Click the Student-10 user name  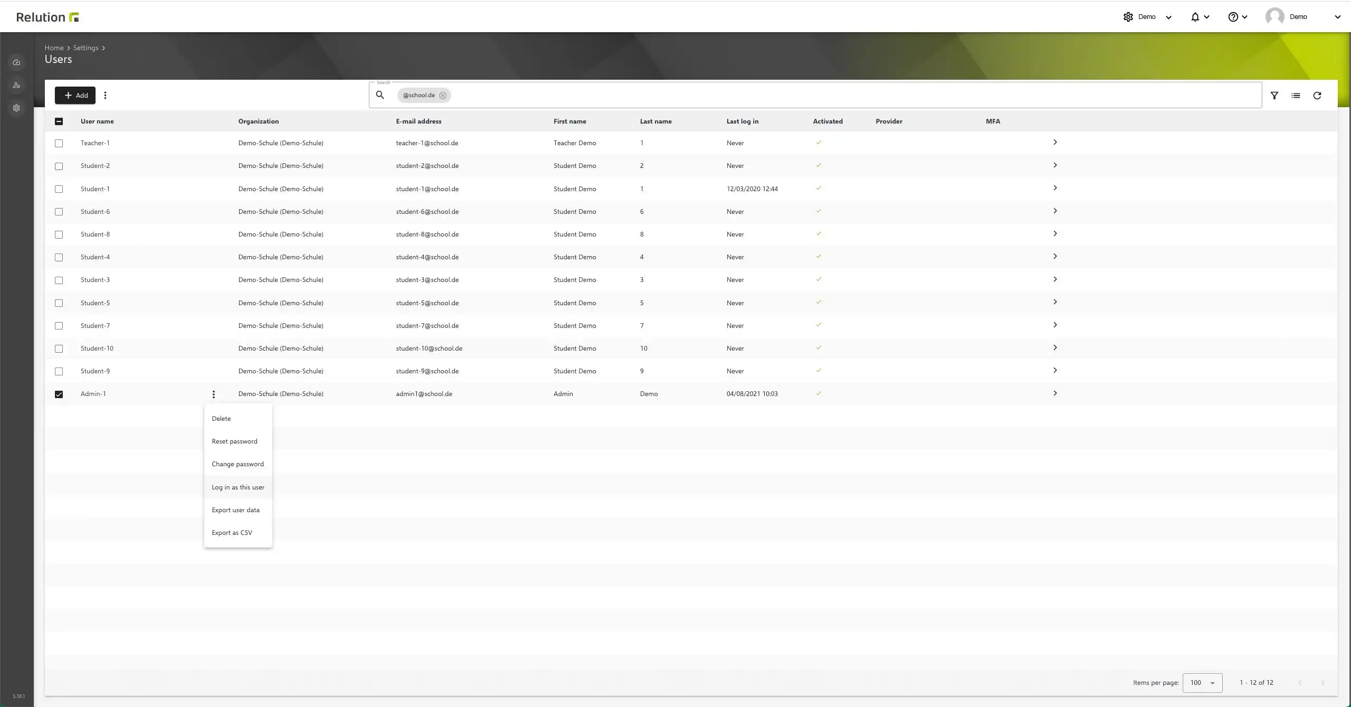pyautogui.click(x=97, y=348)
